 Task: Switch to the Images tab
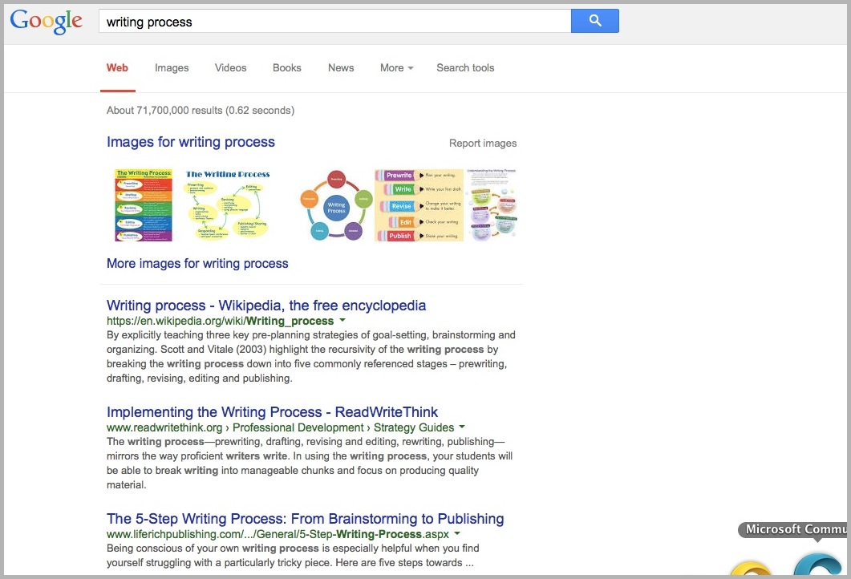pos(172,68)
